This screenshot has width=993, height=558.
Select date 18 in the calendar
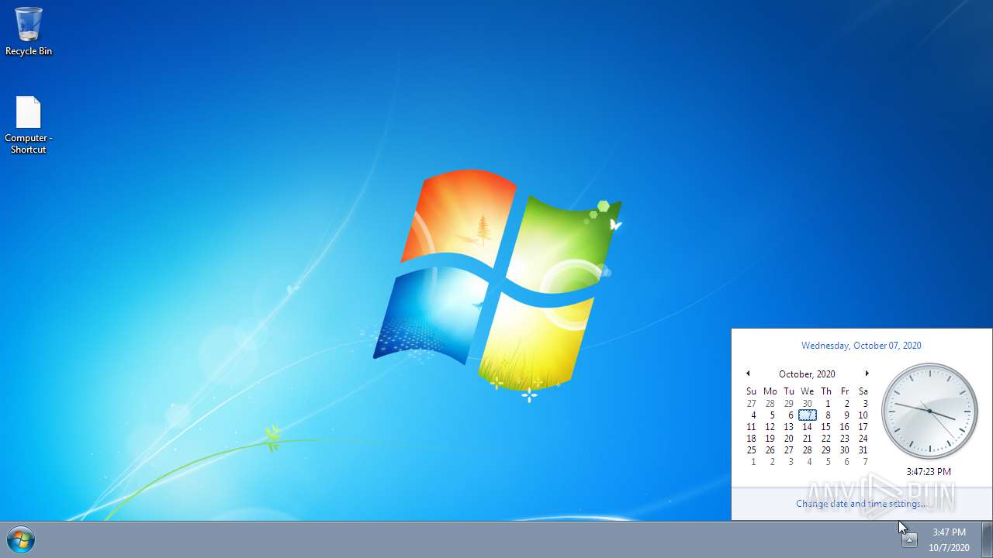[x=752, y=439]
